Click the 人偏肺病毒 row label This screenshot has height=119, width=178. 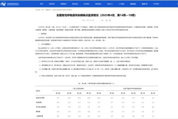pos(39,116)
